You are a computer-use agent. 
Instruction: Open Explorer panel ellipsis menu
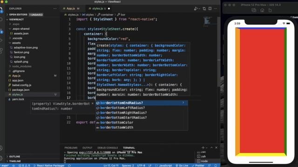click(55, 9)
